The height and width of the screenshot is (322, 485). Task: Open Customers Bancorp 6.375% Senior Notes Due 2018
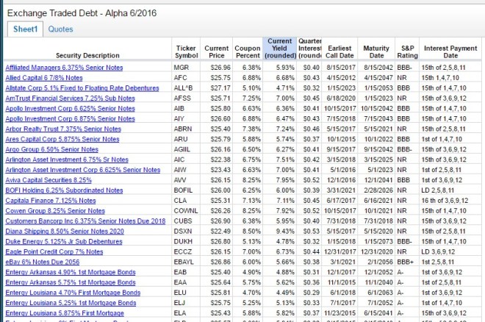[85, 221]
